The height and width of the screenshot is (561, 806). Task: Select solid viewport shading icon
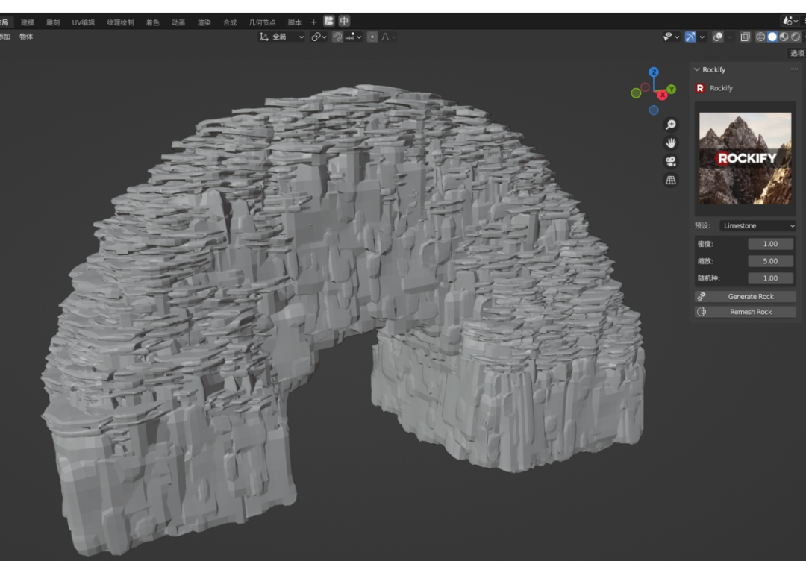pos(772,37)
